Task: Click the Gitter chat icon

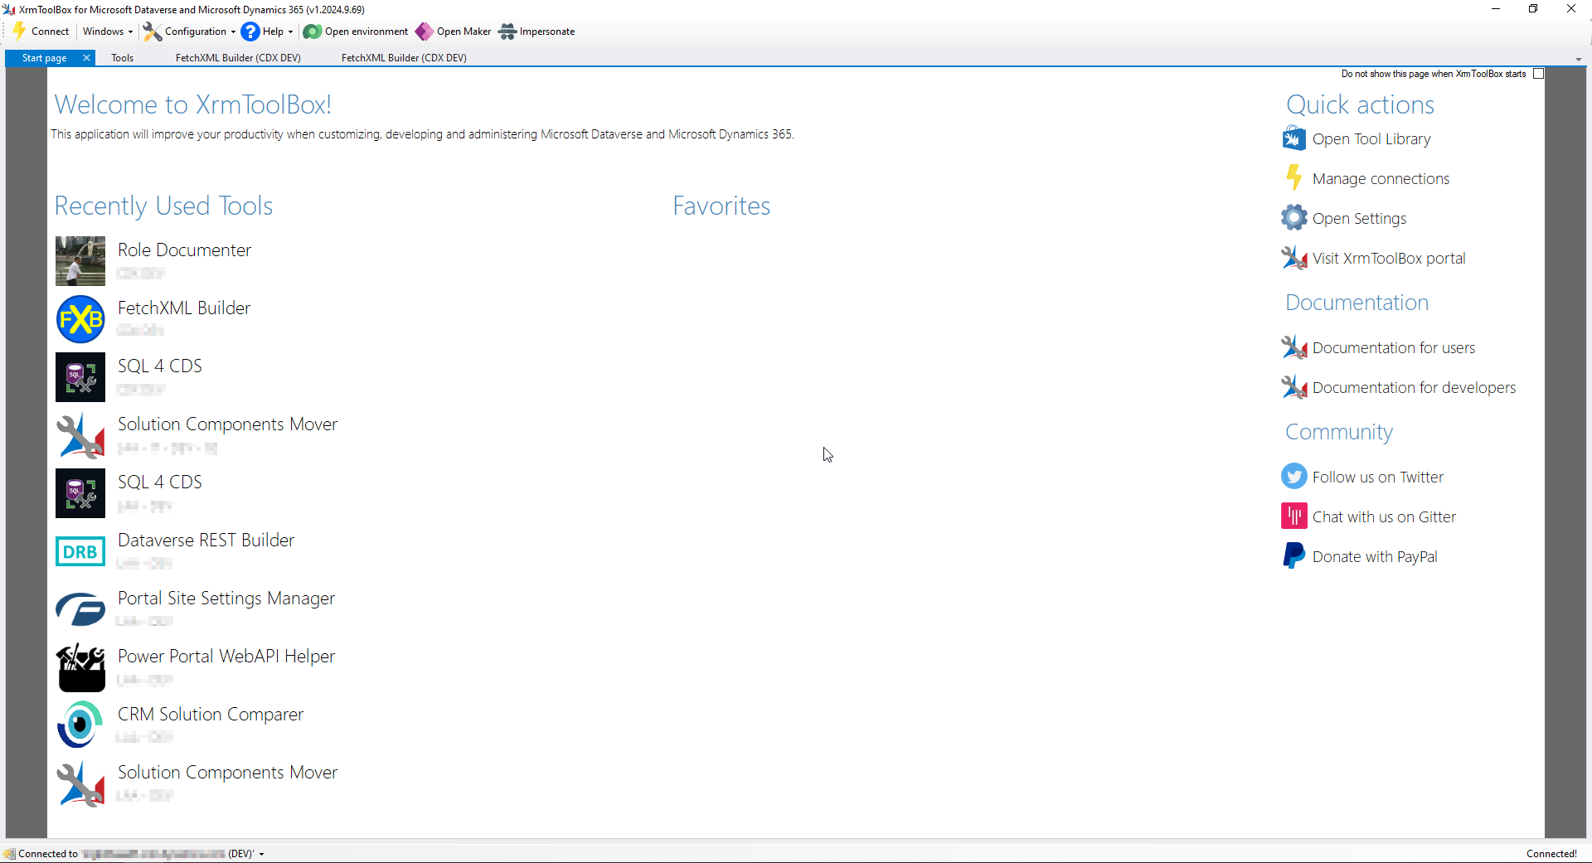Action: (x=1294, y=516)
